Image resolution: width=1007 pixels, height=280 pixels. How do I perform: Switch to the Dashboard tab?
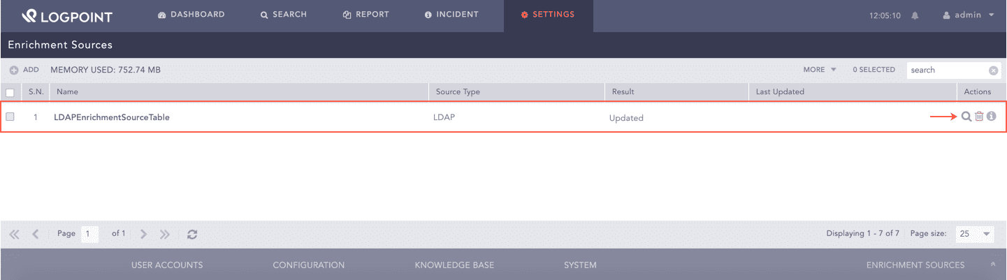[x=191, y=15]
